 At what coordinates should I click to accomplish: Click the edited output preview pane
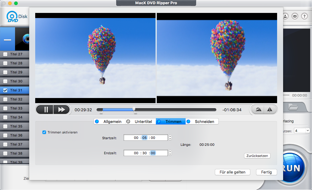click(x=217, y=58)
